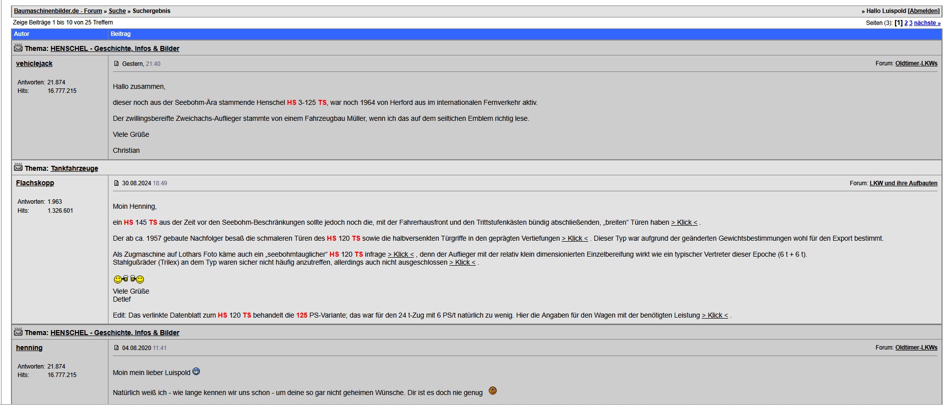Click the '30.08.2024 18:49' timestamp
Viewport: 943px width, 405px height.
(144, 183)
